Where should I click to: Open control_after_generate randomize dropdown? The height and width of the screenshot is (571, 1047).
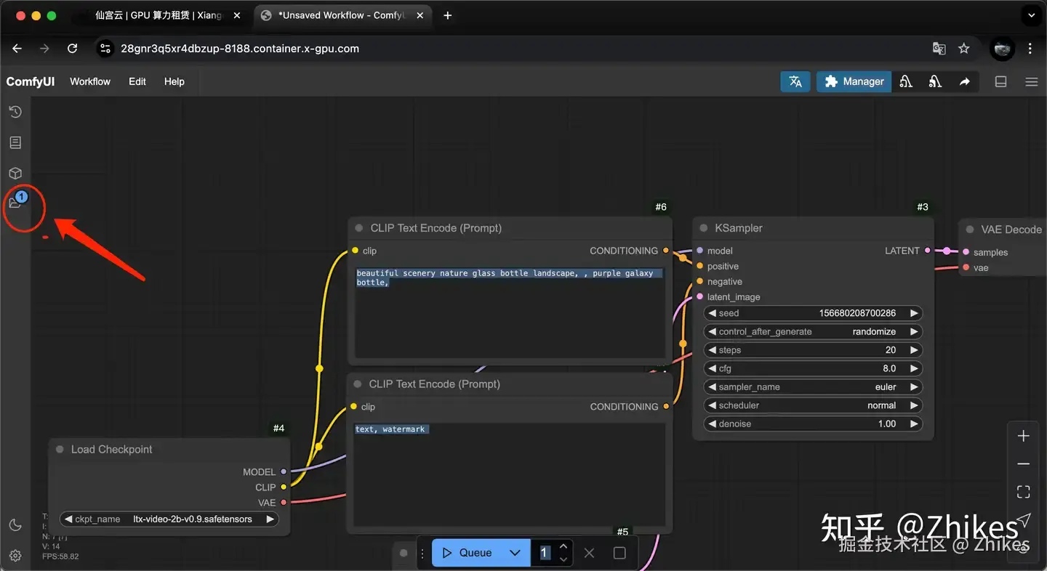pos(813,331)
